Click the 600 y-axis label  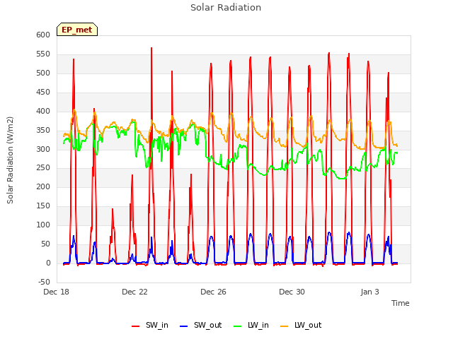[x=43, y=35]
